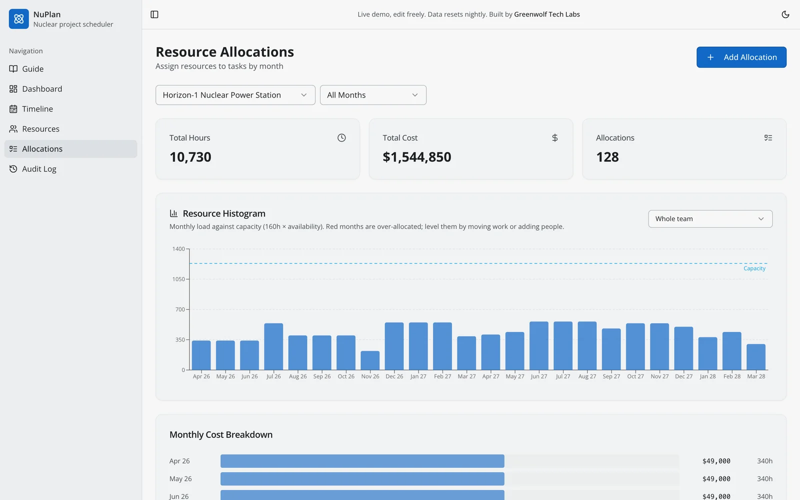Open the Horizon-1 Nuclear Power Station project dropdown
Screen dimensions: 800x500
click(x=235, y=95)
